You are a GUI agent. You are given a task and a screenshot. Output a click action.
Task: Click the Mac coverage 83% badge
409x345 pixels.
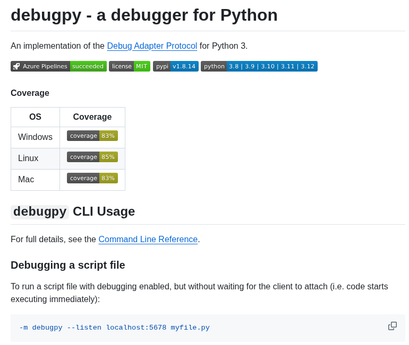coord(92,178)
